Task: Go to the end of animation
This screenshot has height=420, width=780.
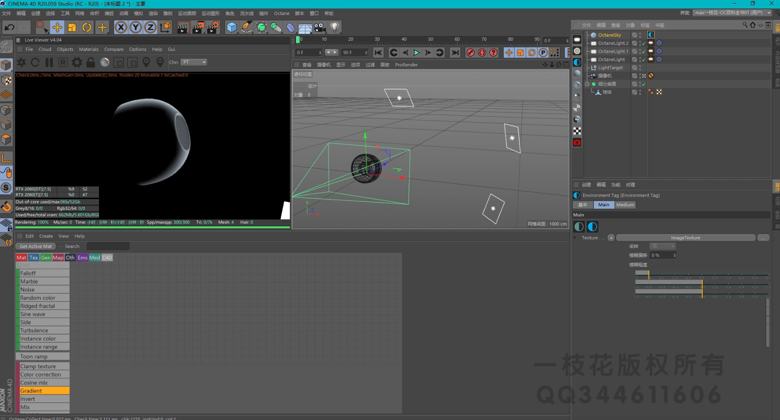Action: 455,53
